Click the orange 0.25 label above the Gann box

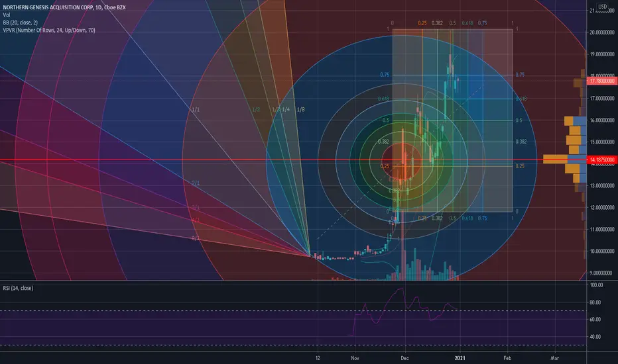click(422, 23)
